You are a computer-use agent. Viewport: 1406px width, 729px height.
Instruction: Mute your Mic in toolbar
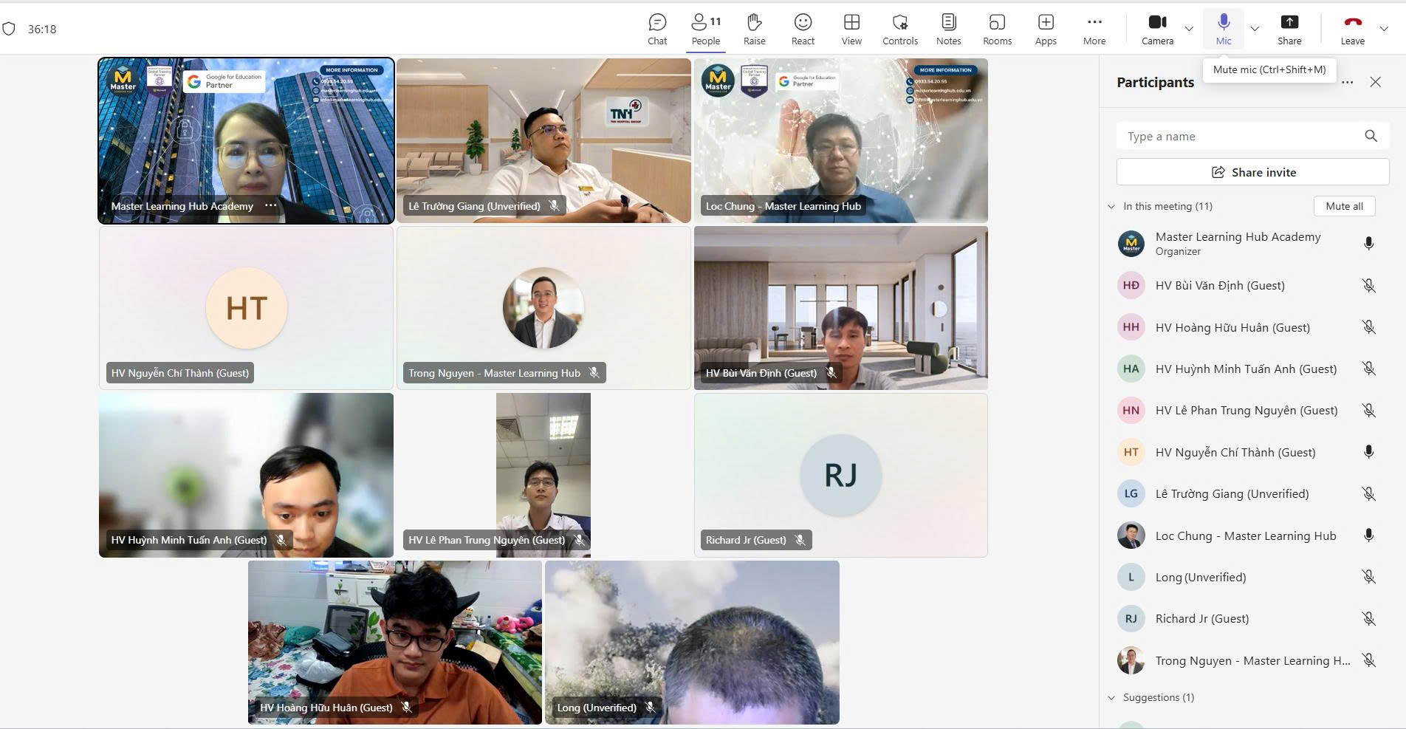coord(1224,30)
